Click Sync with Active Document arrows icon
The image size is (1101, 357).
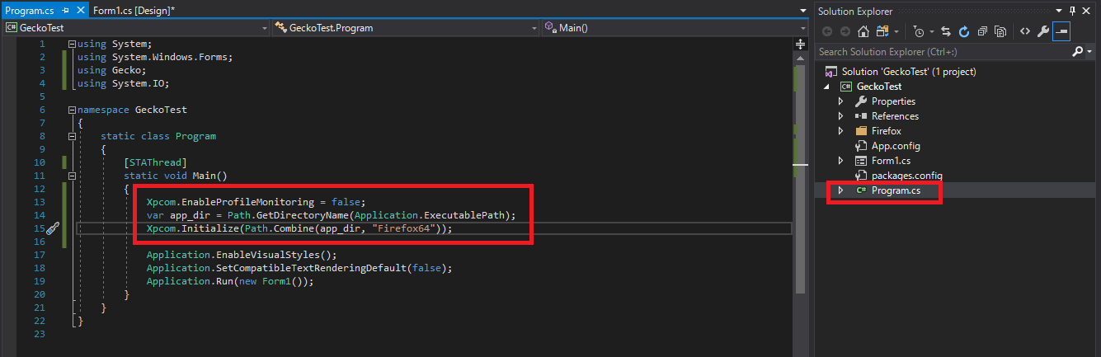(x=945, y=31)
